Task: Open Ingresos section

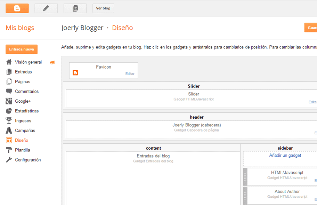Action: 23,121
